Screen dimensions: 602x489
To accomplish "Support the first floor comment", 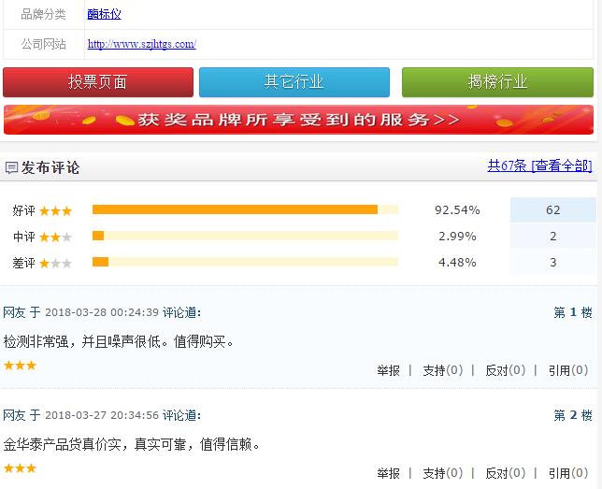I will (442, 370).
